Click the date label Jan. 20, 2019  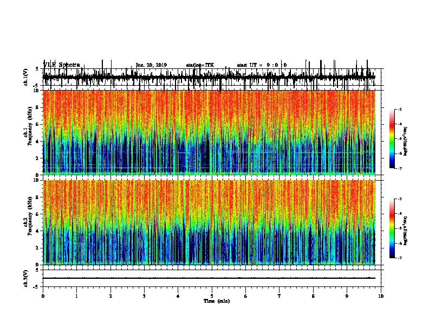tap(151, 65)
